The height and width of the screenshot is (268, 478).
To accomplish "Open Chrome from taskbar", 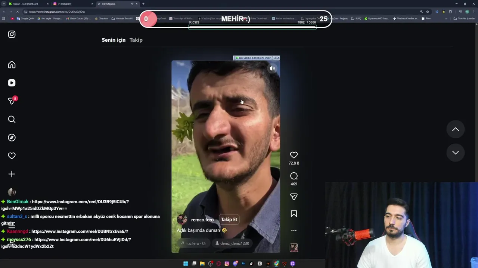I will pyautogui.click(x=276, y=264).
